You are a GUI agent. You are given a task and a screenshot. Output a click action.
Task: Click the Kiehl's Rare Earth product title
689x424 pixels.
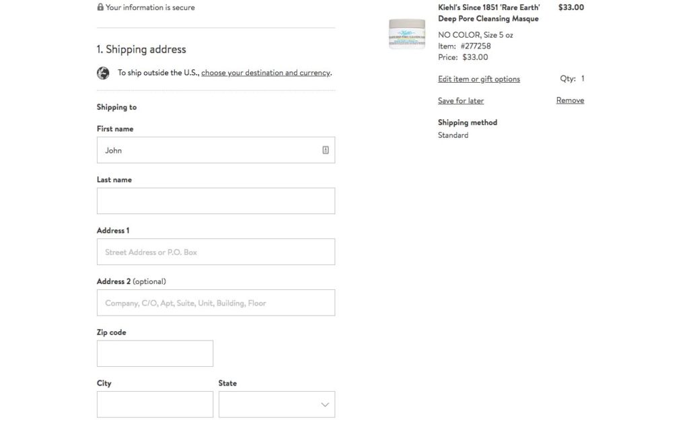tap(488, 13)
